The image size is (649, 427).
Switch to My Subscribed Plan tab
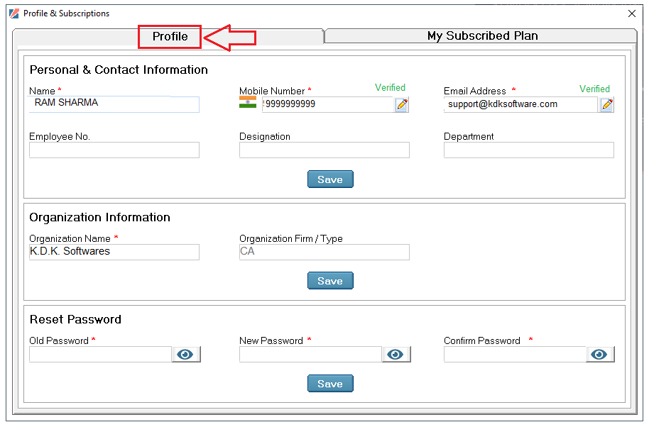pyautogui.click(x=481, y=36)
